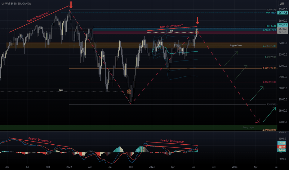
Task: Select the 0.236(30555.8) Fibonacci label
Action: point(269,82)
